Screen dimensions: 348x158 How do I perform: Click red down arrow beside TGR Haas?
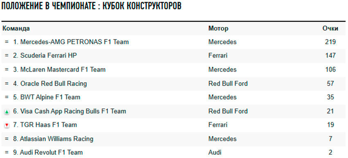[7, 126]
